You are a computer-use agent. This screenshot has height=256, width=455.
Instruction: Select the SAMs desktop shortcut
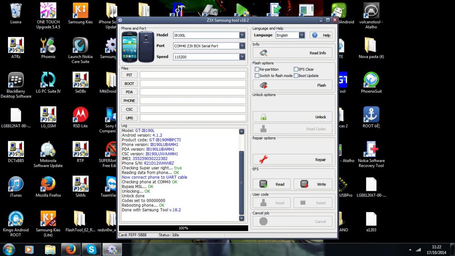pyautogui.click(x=80, y=187)
